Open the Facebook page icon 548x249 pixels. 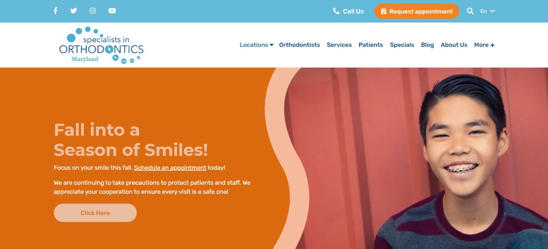[x=55, y=11]
